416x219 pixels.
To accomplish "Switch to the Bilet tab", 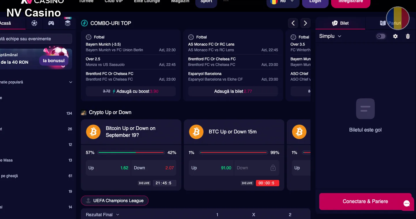I will (340, 23).
